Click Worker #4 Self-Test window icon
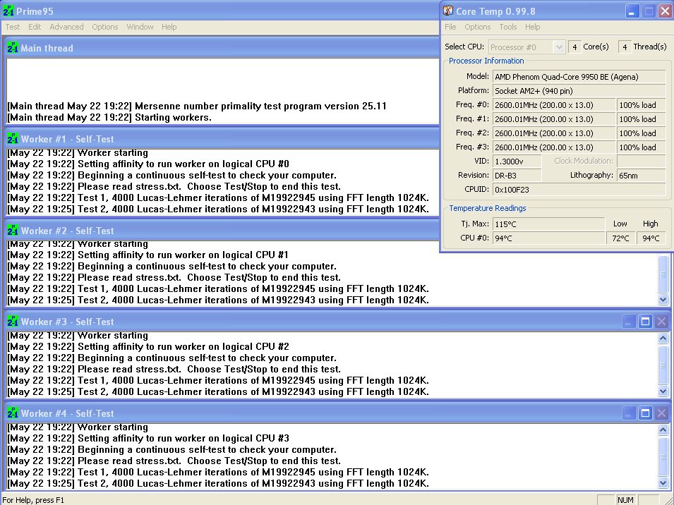The height and width of the screenshot is (505, 674). [x=13, y=413]
